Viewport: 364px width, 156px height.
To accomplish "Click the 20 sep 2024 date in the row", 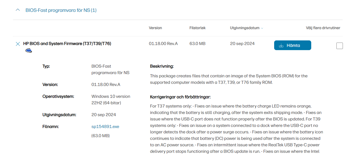I will click(242, 44).
